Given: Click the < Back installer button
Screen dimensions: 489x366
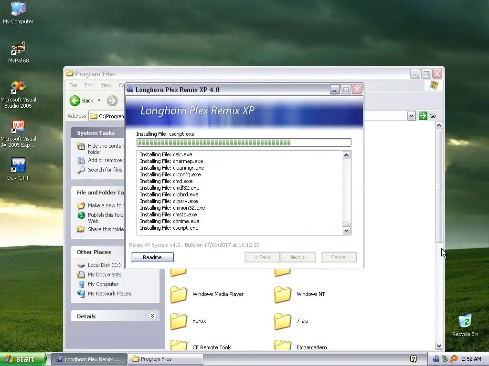Looking at the screenshot, I should 262,257.
